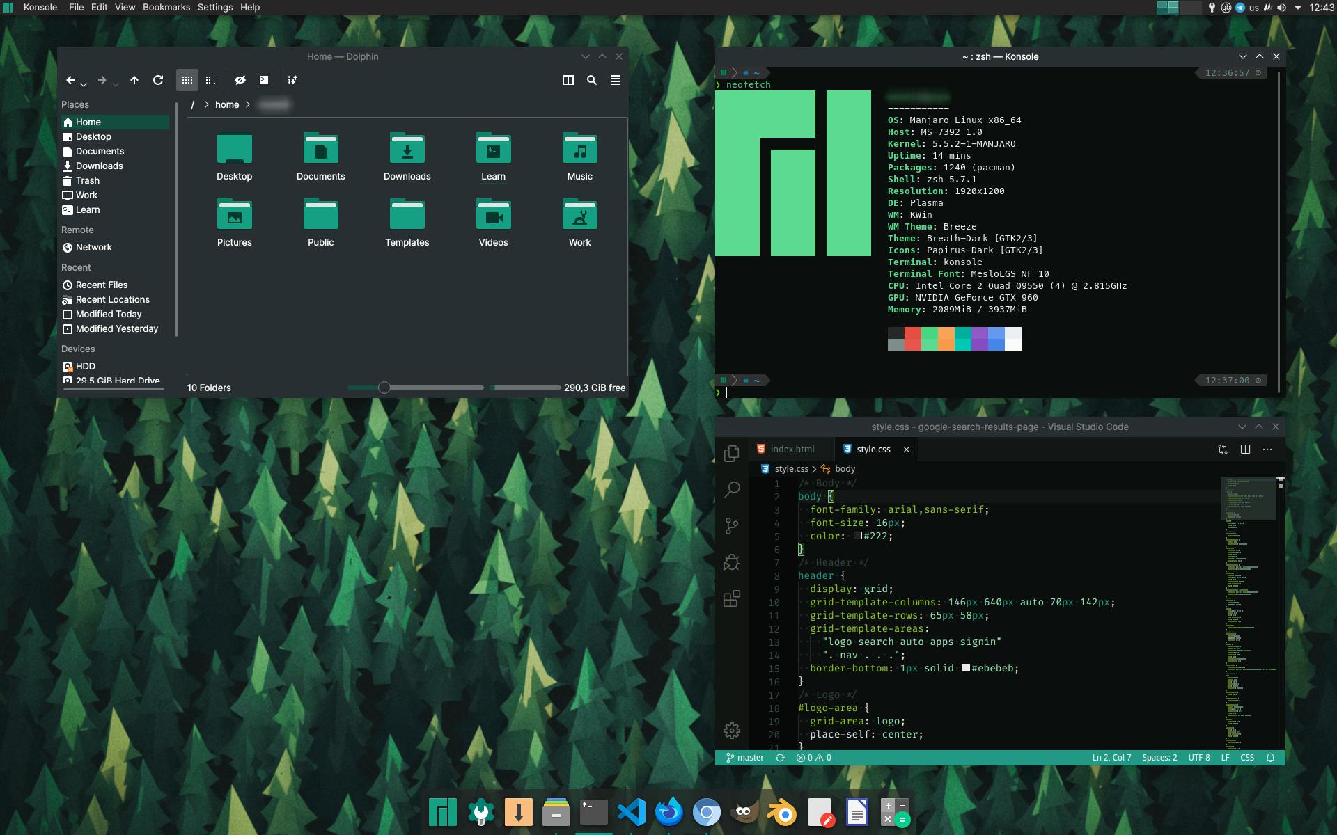Open the Bookmarks menu in Konsole

[x=166, y=7]
